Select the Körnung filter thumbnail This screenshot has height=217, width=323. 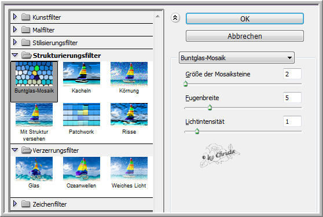(129, 73)
